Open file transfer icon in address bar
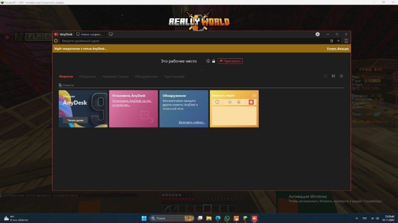398x223 pixels. (x=331, y=41)
